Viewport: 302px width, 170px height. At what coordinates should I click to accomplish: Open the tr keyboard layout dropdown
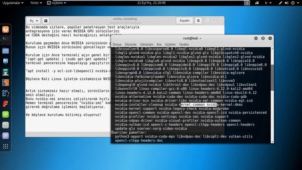tap(268, 3)
